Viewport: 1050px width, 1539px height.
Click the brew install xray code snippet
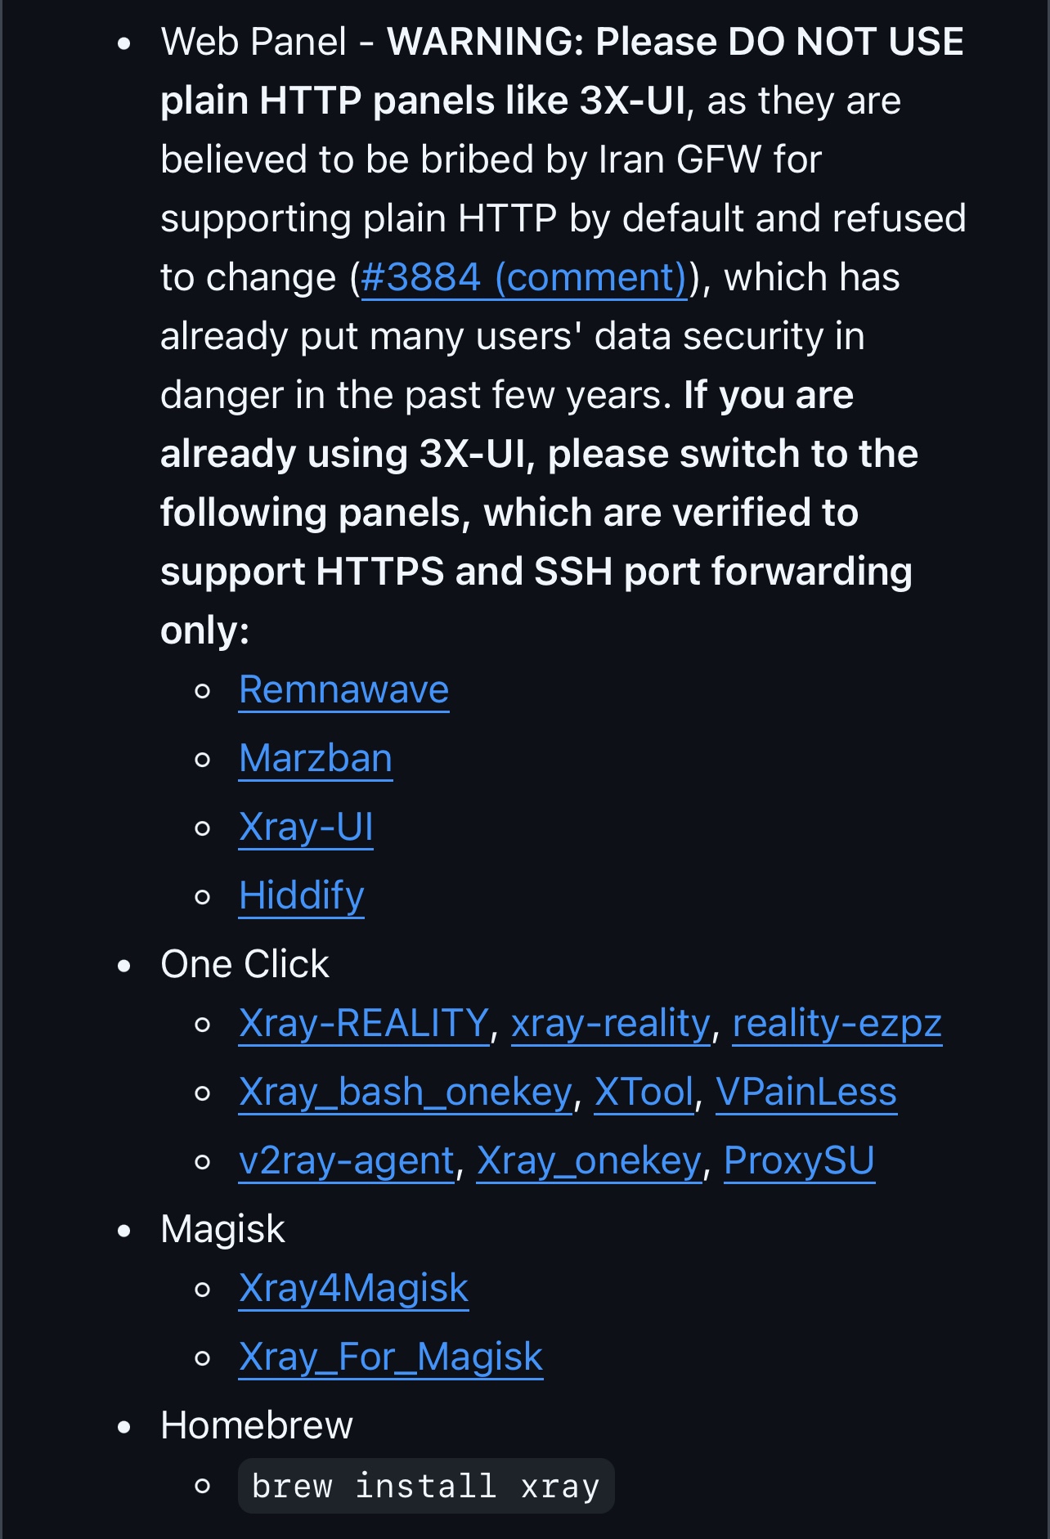point(426,1486)
